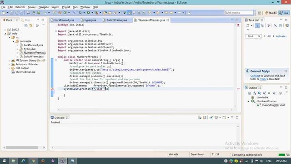
Task: Open the Refactor menu
Action: pos(20,7)
